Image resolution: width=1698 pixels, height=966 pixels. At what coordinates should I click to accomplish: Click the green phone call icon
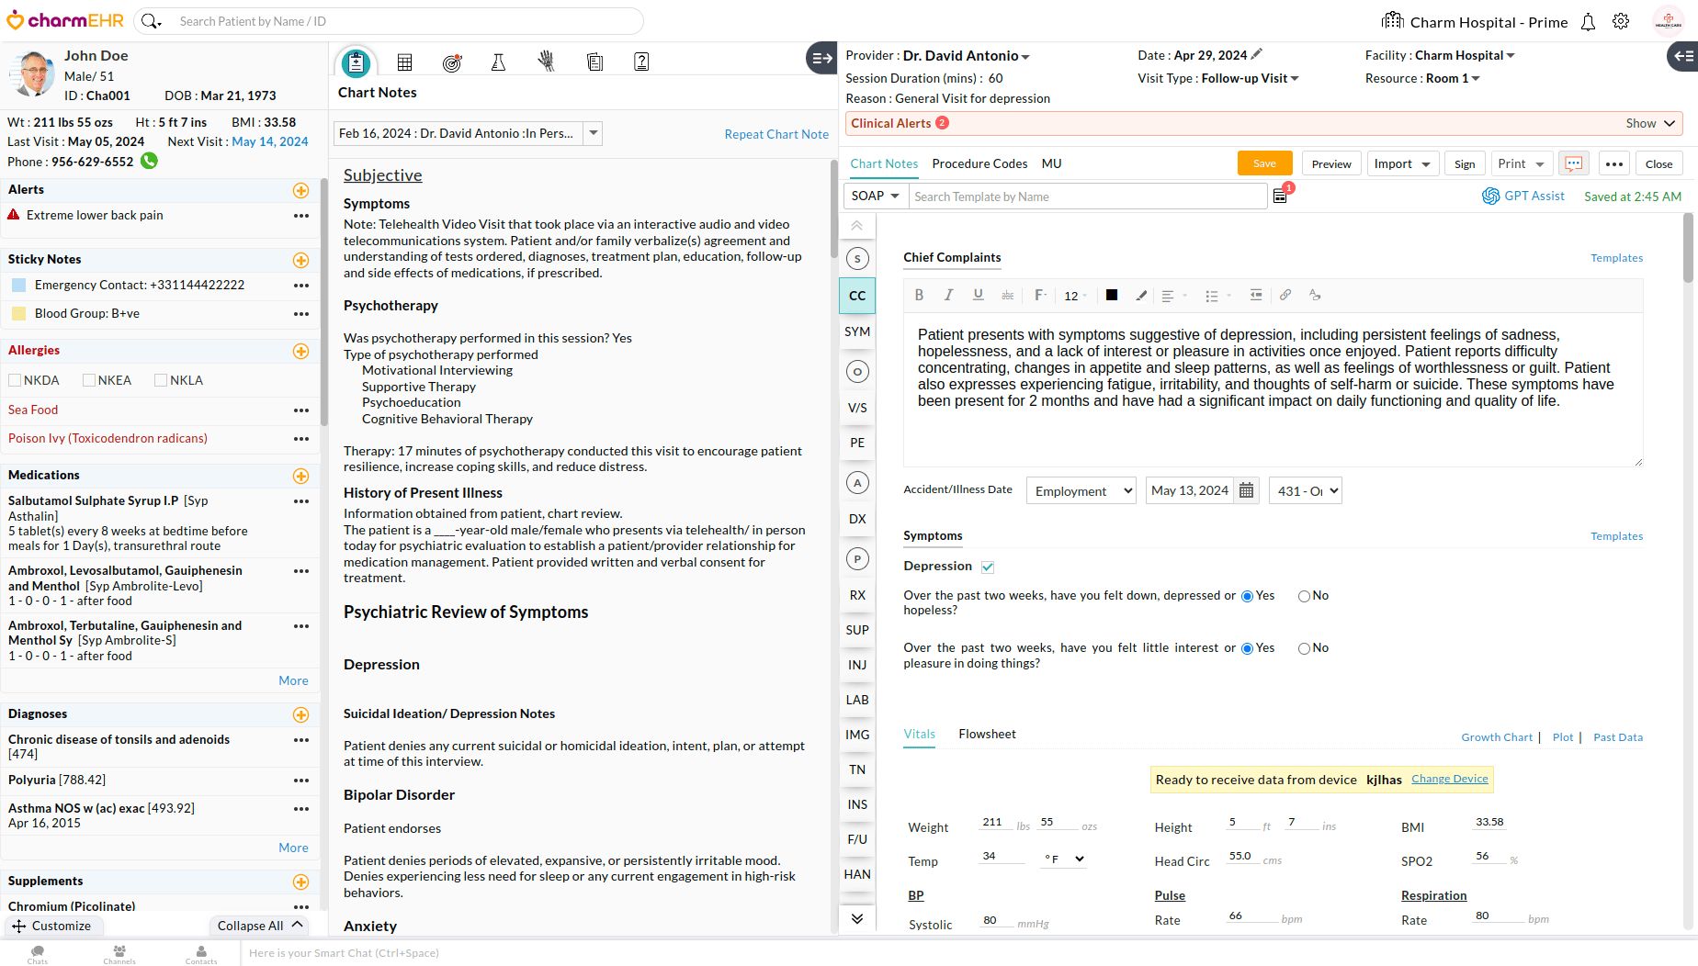pyautogui.click(x=149, y=162)
